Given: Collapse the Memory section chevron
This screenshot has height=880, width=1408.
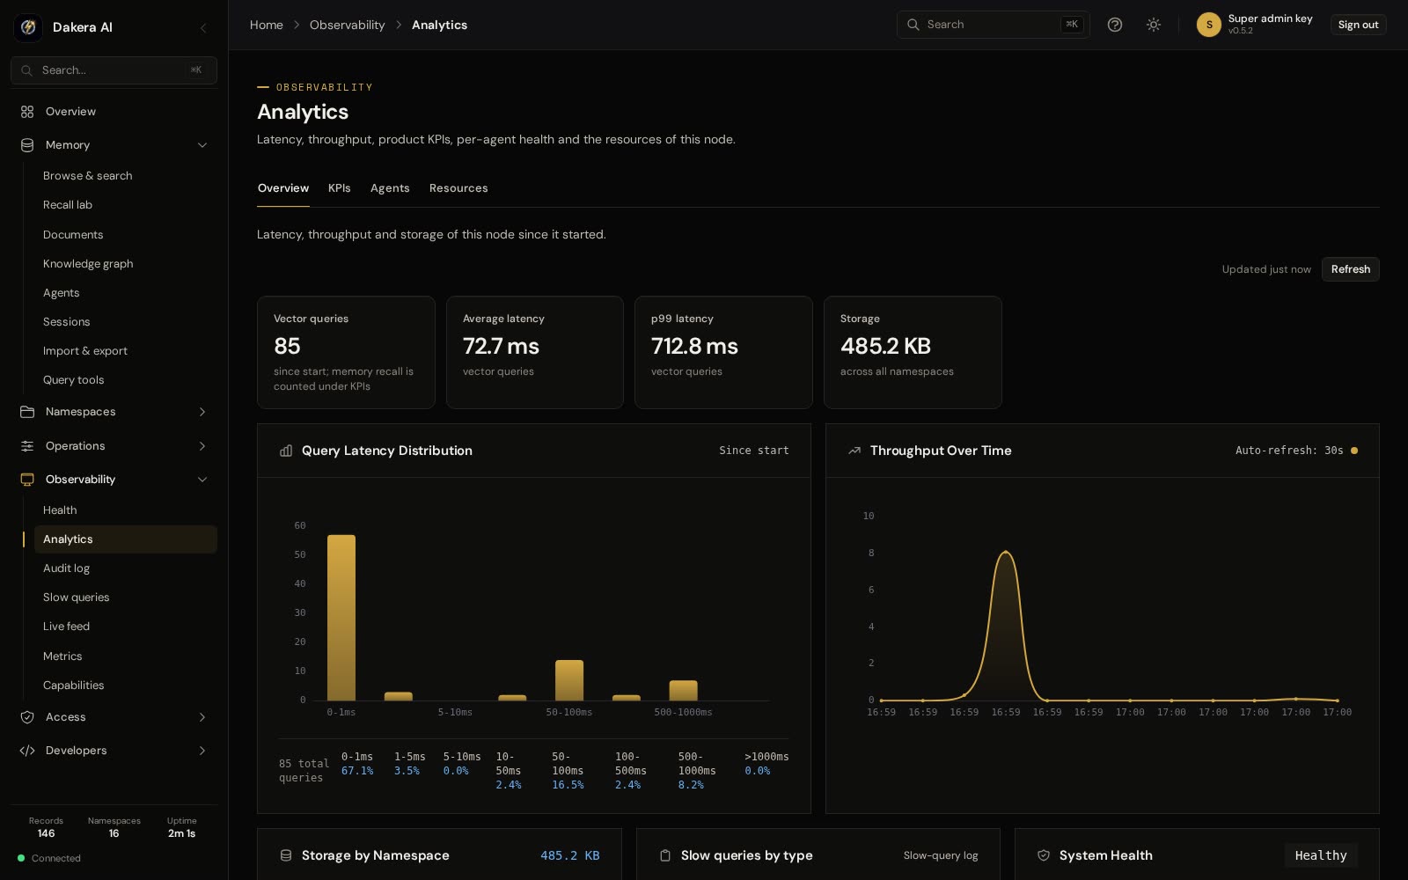Looking at the screenshot, I should pos(202,145).
